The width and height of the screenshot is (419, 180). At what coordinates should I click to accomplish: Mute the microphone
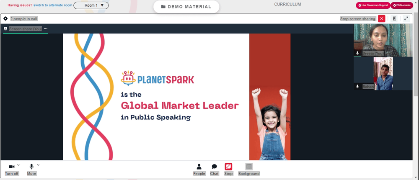pyautogui.click(x=31, y=170)
